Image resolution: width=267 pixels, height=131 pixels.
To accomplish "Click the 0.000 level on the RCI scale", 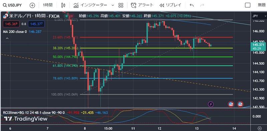I will click(x=256, y=116).
